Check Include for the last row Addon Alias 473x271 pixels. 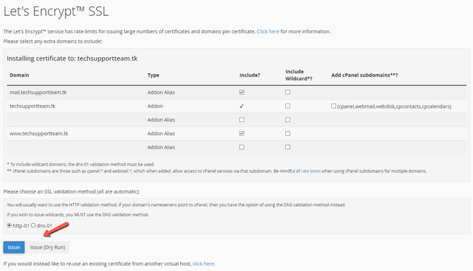pos(241,147)
